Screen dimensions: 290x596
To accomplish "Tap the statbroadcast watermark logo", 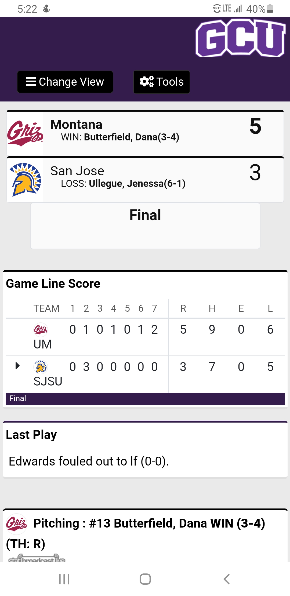I will pos(37,558).
